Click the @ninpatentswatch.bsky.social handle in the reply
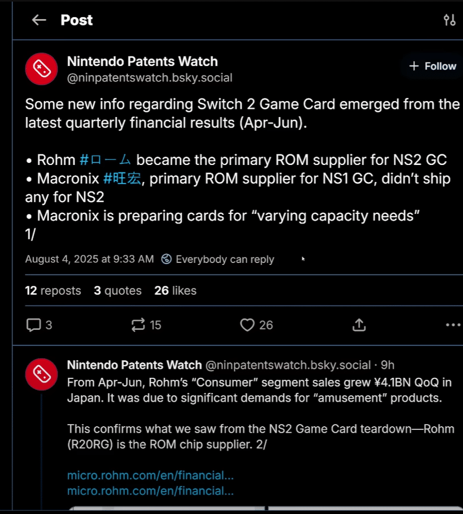Viewport: 463px width, 514px height. (288, 365)
